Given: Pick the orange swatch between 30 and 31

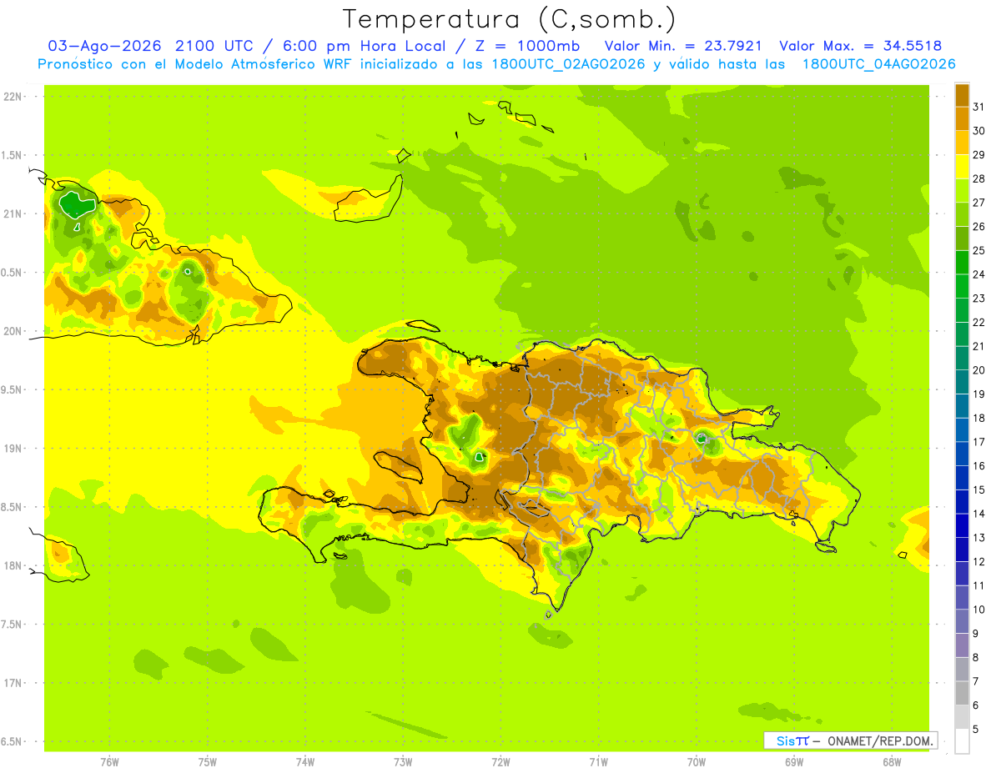Looking at the screenshot, I should [962, 119].
